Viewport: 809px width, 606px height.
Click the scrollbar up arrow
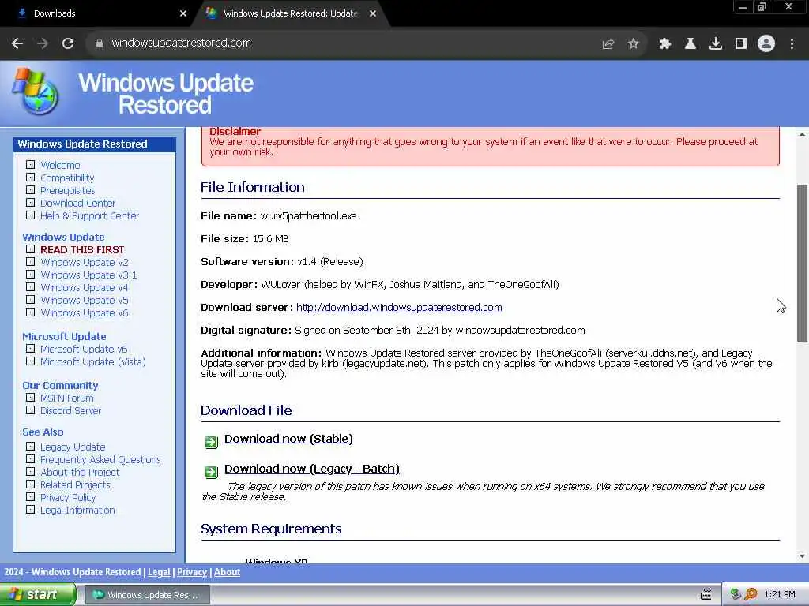click(x=802, y=134)
